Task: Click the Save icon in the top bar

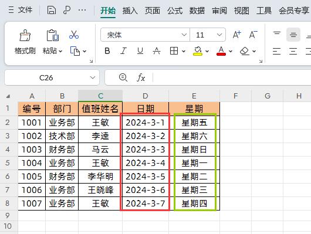Action: coord(52,10)
